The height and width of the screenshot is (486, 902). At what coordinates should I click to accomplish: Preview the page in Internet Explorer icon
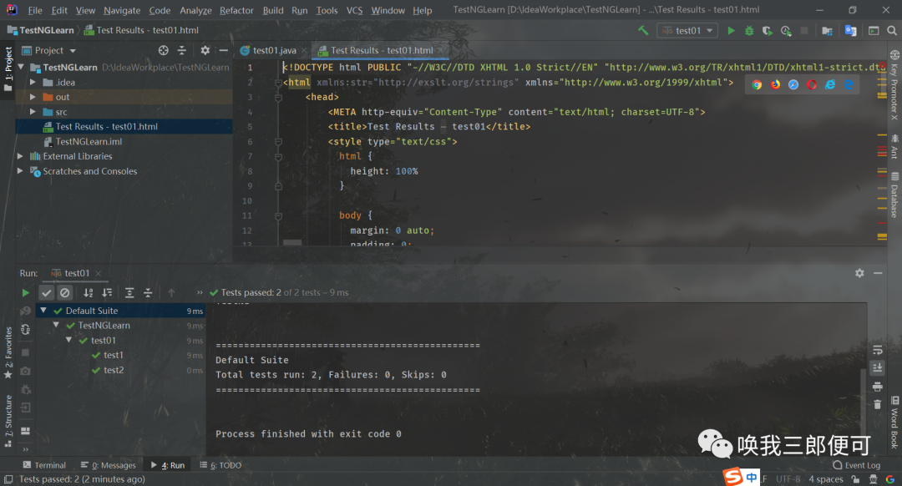(830, 84)
